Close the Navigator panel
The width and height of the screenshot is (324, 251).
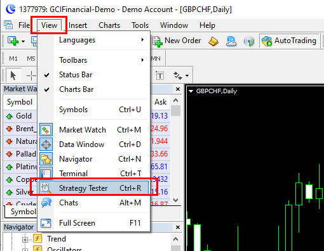pos(178,228)
